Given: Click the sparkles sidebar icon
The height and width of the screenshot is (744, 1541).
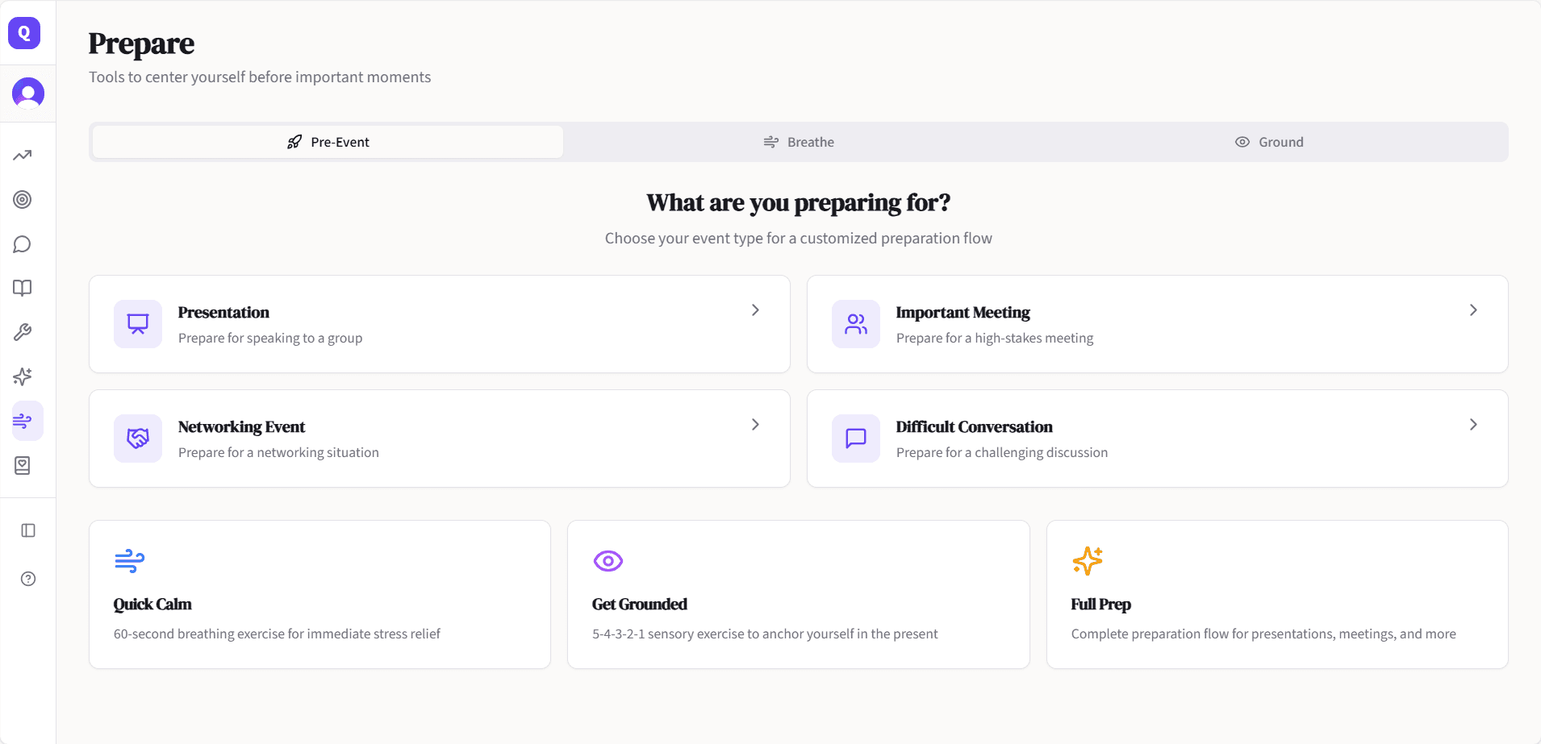Looking at the screenshot, I should (x=23, y=376).
